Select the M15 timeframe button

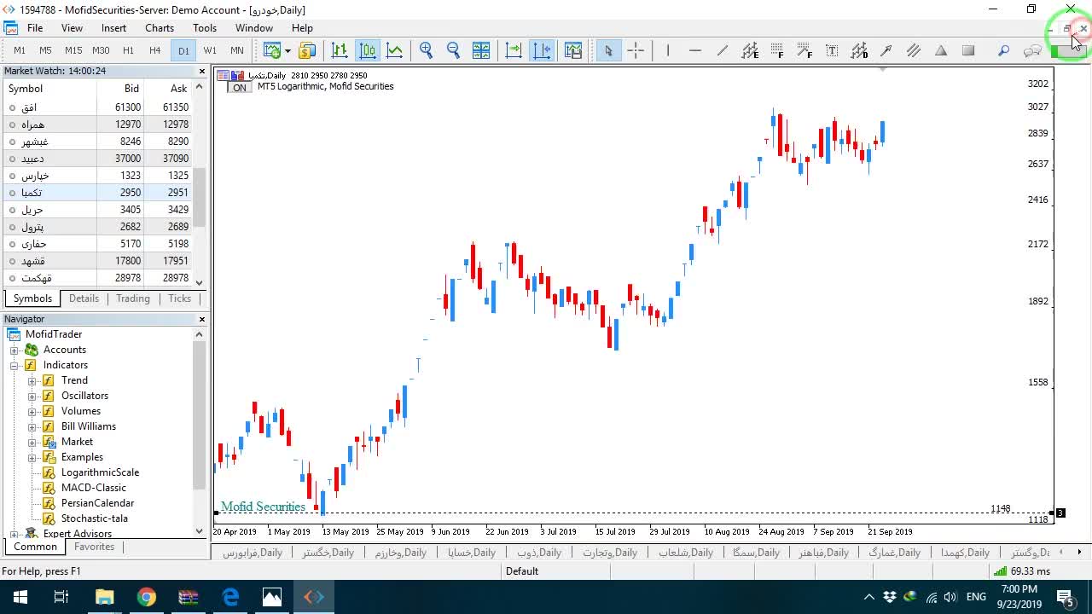click(x=73, y=50)
